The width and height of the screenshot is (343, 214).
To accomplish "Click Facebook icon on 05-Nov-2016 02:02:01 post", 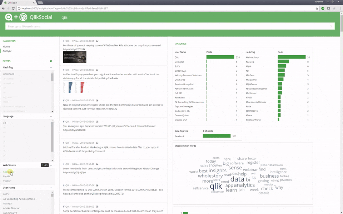I will point(64,143).
